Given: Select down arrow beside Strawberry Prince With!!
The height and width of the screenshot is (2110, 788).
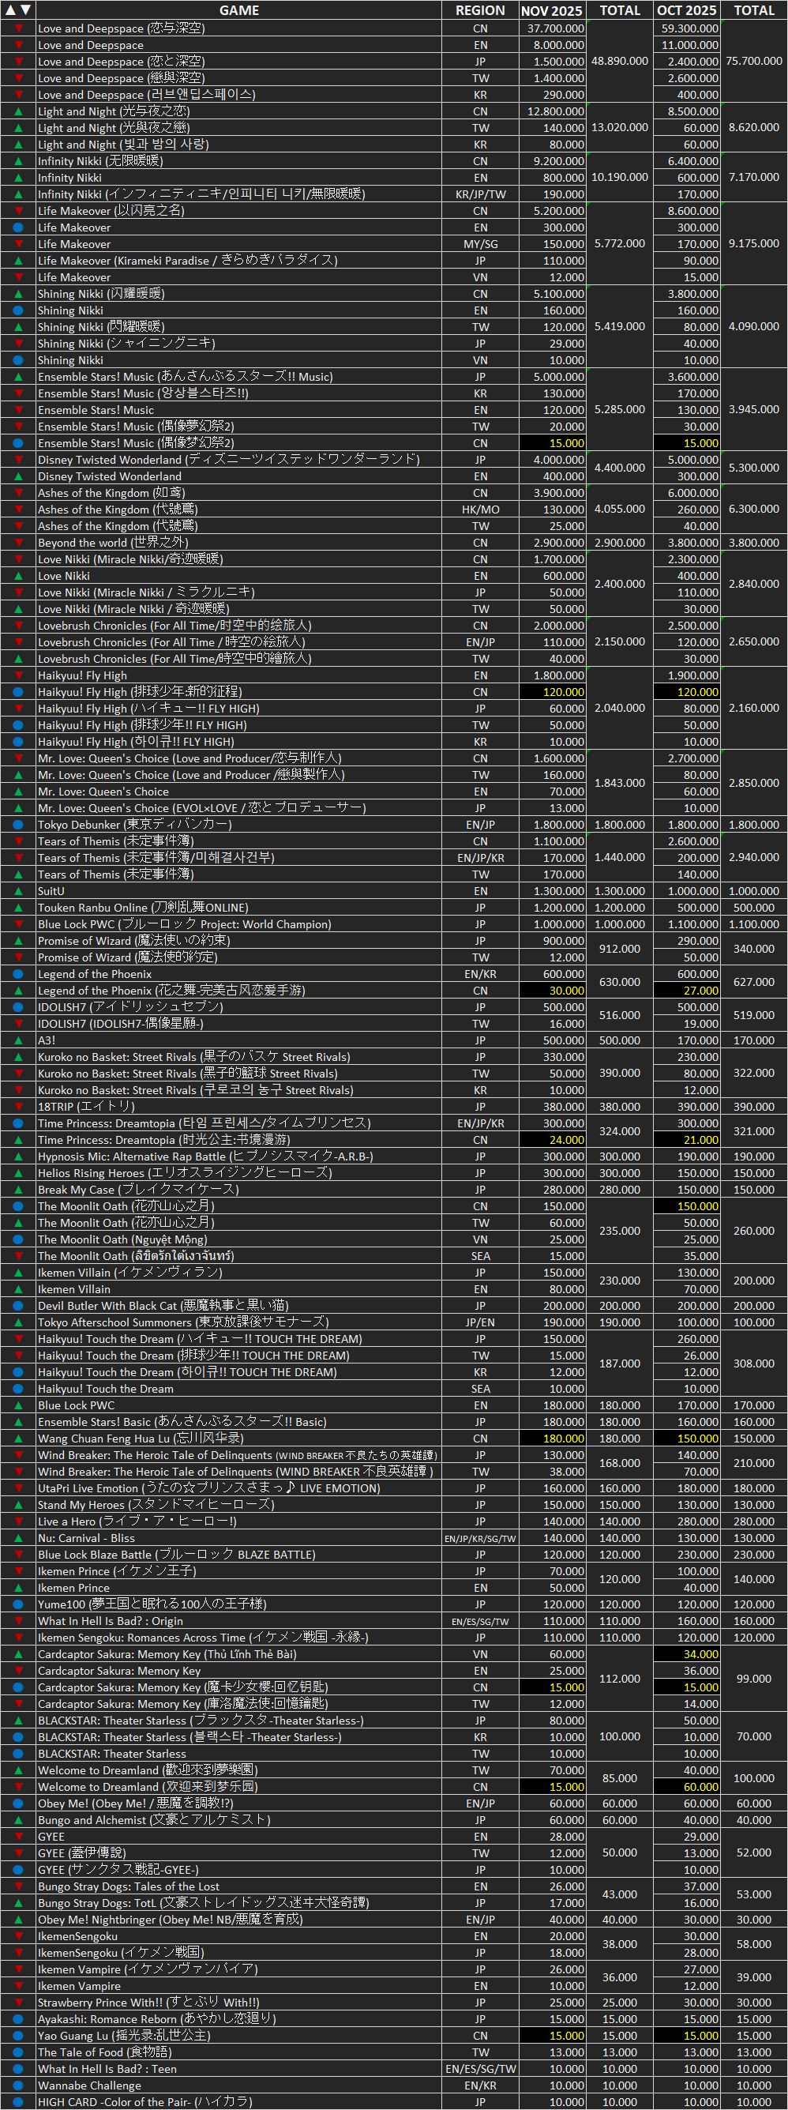Looking at the screenshot, I should pyautogui.click(x=18, y=2003).
